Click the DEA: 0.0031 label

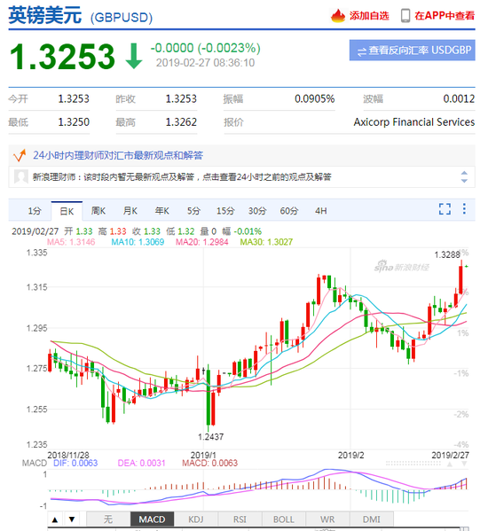pos(141,463)
